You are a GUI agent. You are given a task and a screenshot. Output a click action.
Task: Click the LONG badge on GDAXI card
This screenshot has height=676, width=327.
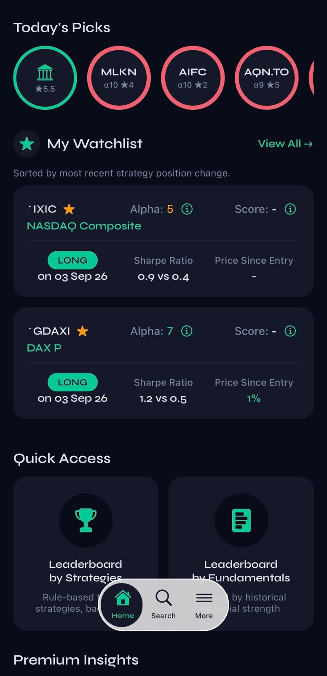(72, 382)
